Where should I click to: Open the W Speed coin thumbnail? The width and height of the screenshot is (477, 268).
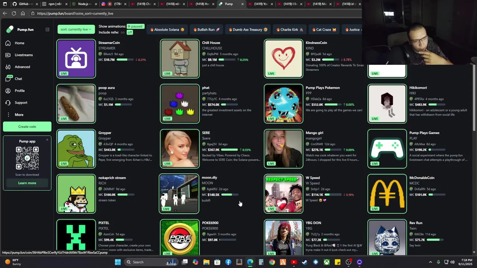[284, 194]
